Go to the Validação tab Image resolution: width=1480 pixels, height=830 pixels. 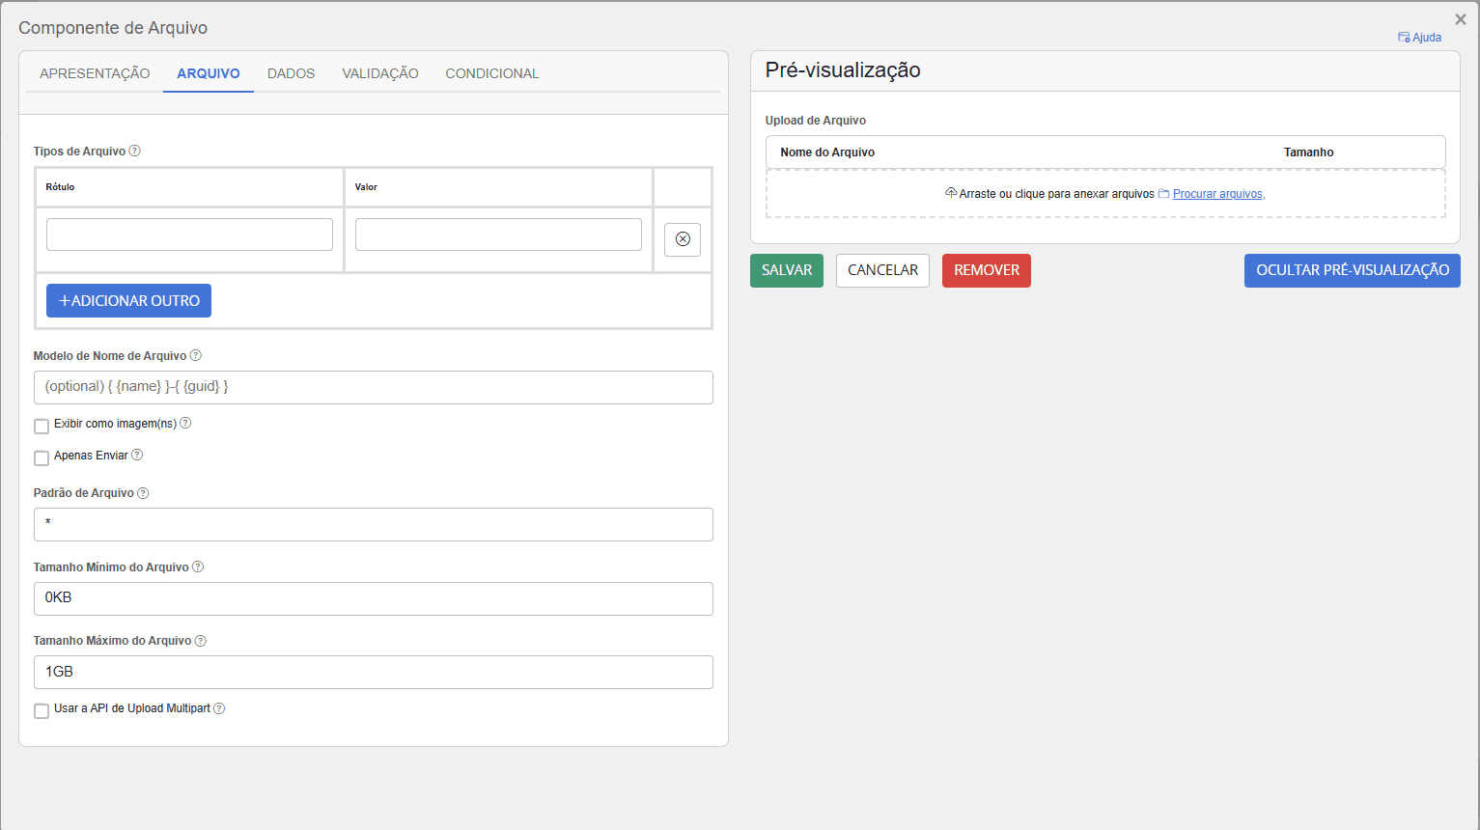[380, 73]
